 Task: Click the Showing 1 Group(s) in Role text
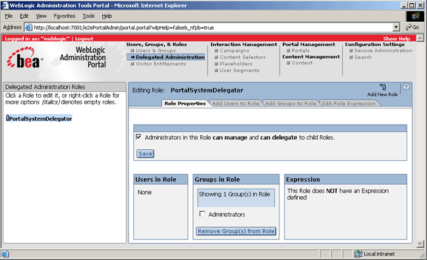pyautogui.click(x=234, y=194)
